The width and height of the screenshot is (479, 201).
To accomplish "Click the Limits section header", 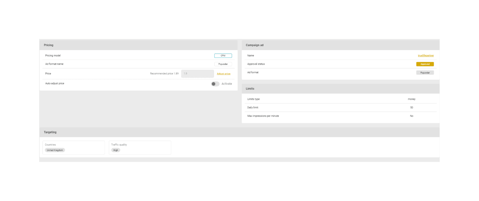I will point(250,89).
